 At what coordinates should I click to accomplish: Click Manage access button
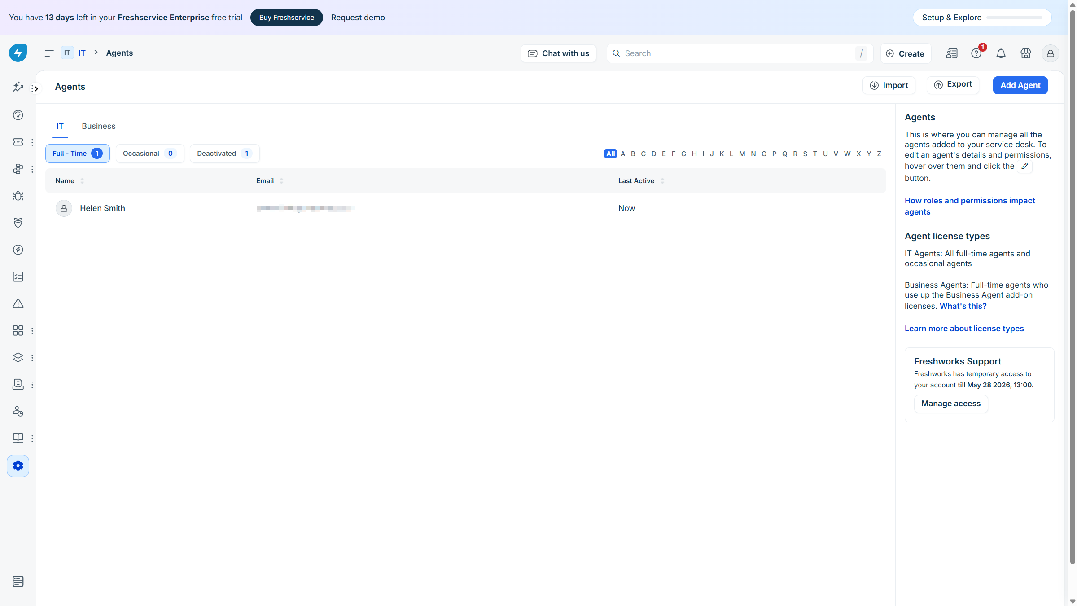pos(951,404)
